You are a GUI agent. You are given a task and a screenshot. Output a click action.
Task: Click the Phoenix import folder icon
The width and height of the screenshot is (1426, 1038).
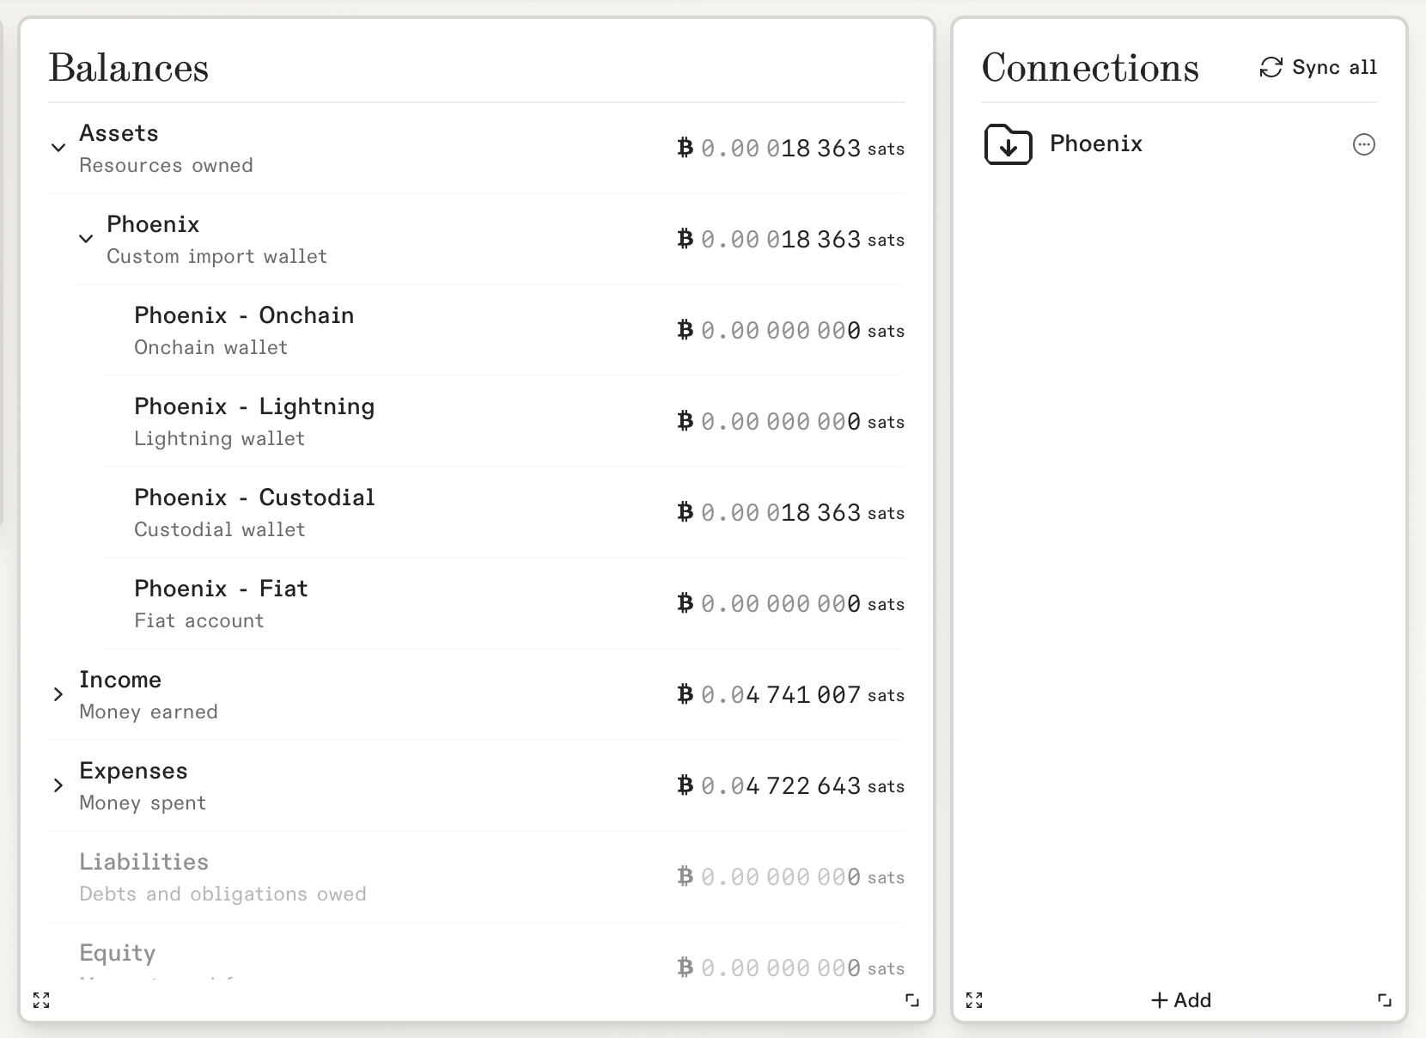point(1008,144)
